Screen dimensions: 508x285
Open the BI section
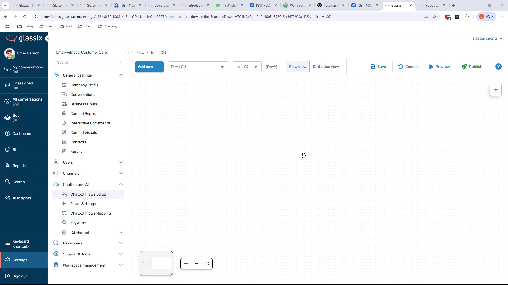tap(24, 150)
